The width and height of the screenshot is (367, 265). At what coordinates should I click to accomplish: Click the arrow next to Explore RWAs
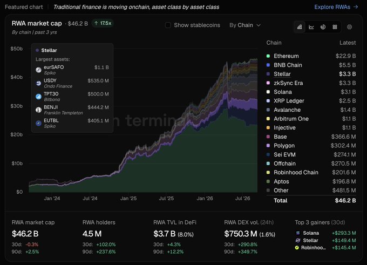356,7
